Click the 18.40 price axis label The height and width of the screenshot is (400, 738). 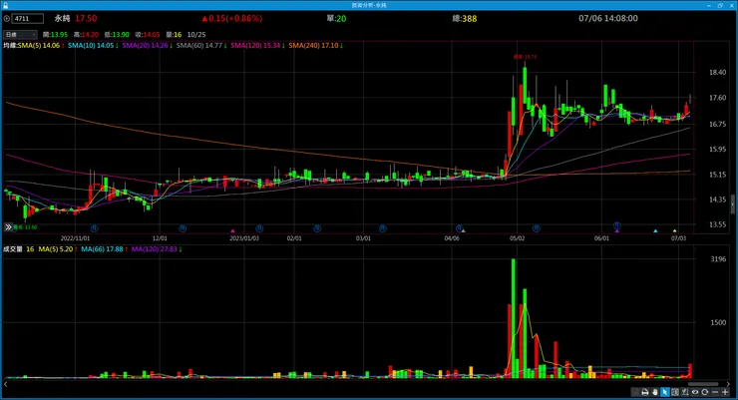[x=717, y=73]
